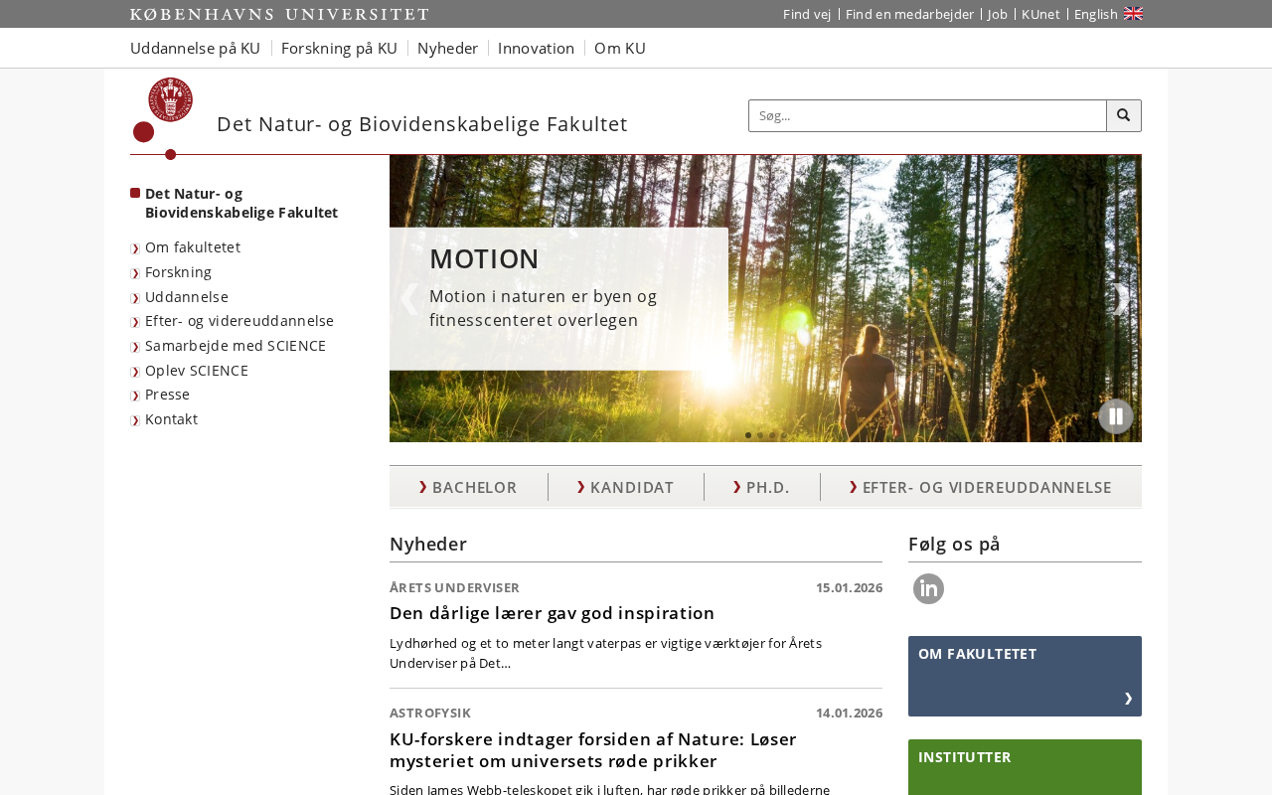
Task: Open Oplev SCIENCE in the sidebar
Action: 197,371
